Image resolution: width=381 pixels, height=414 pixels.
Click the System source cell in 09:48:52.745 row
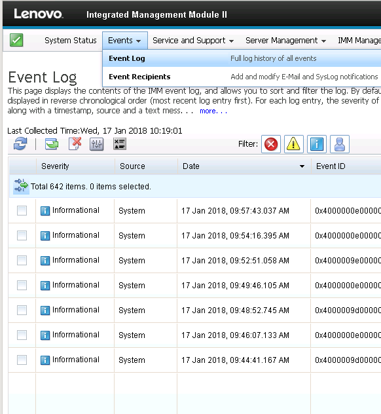[132, 310]
